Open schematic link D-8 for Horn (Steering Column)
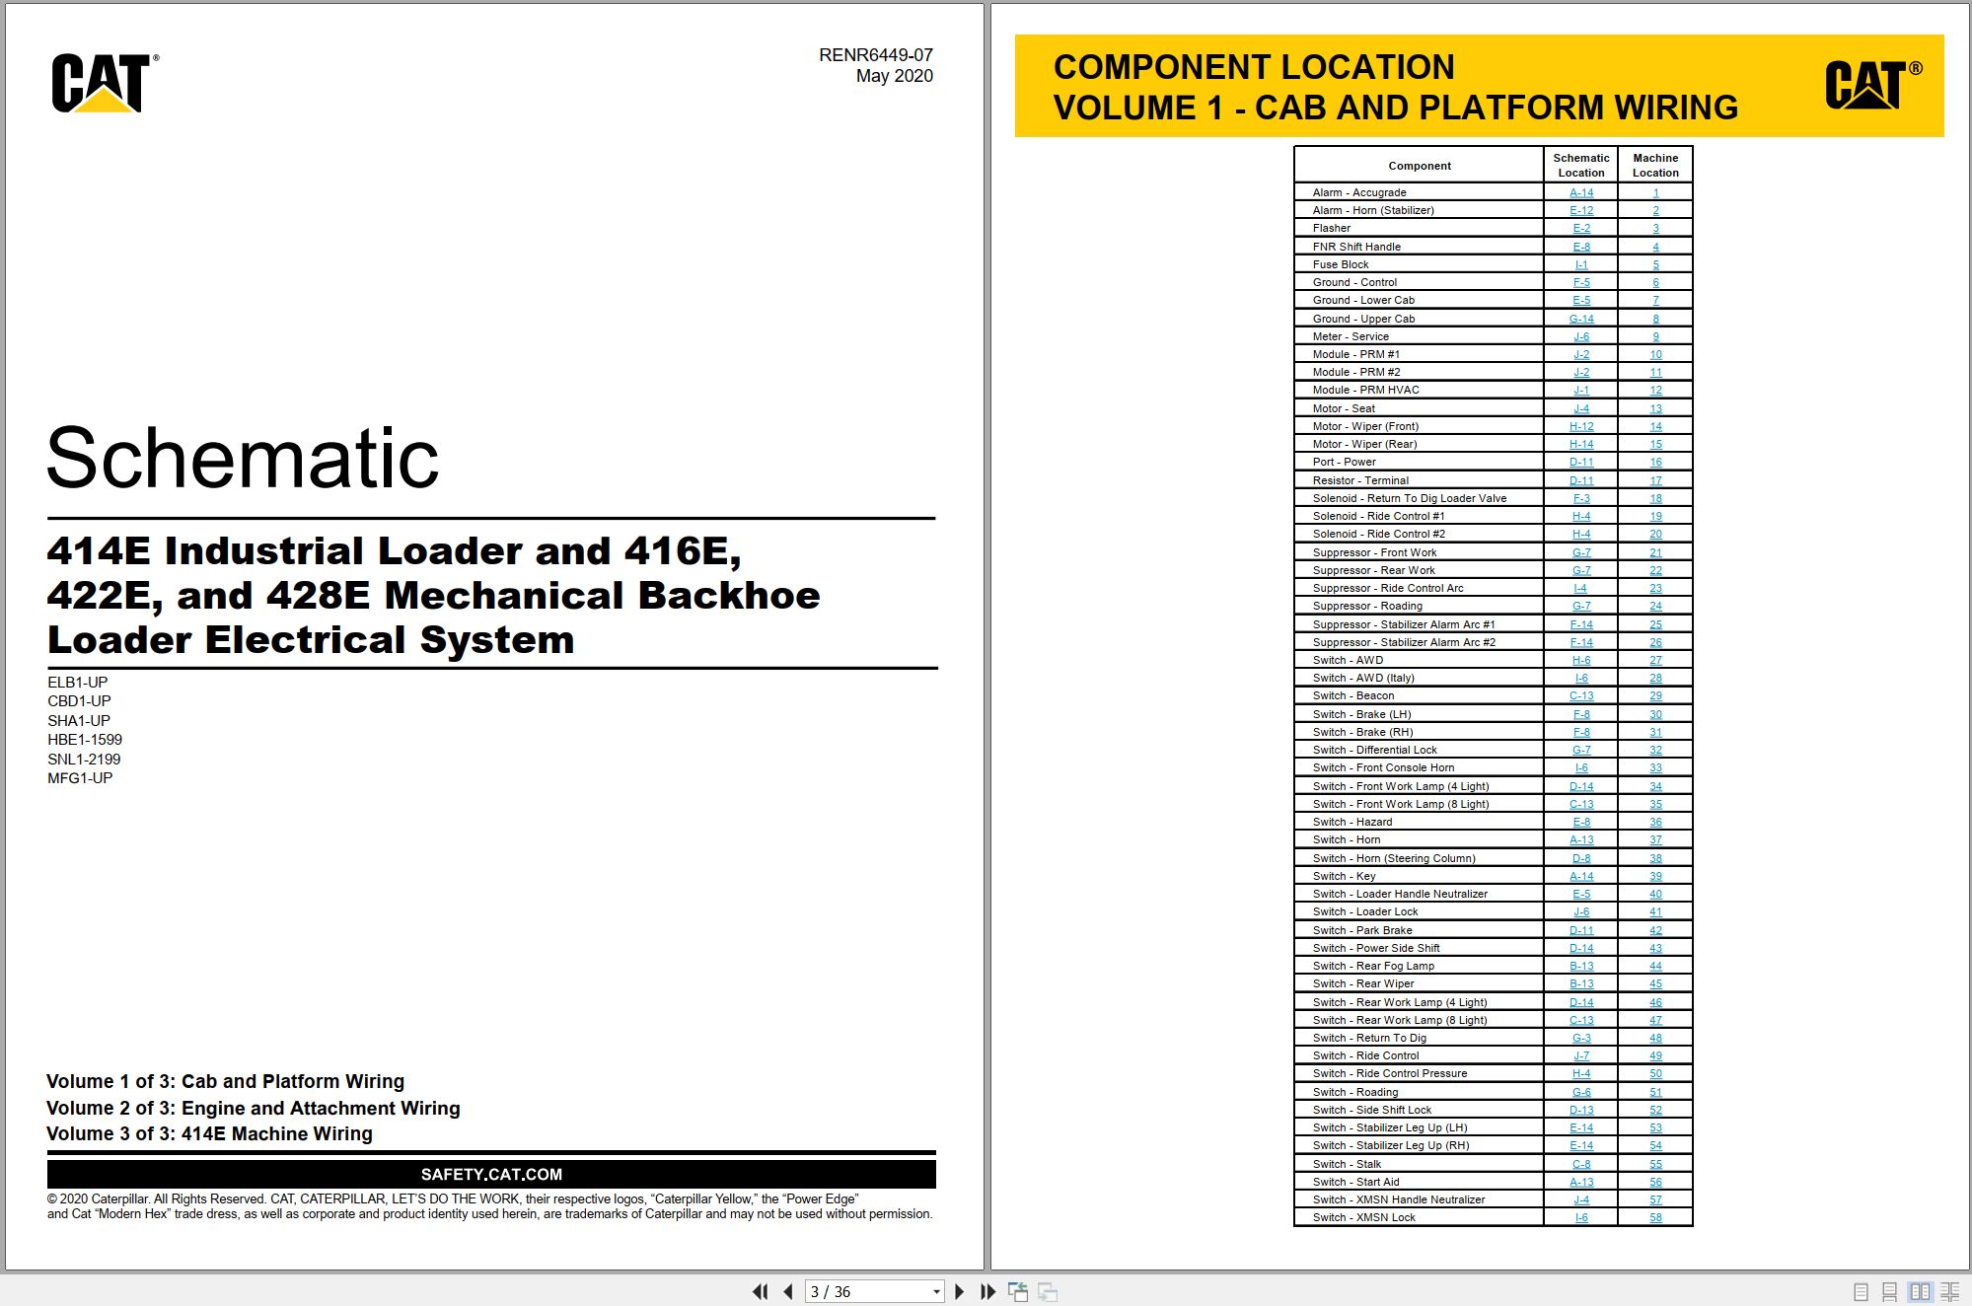 click(1581, 858)
